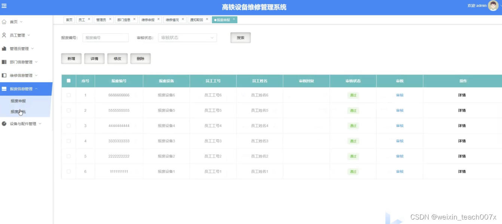Click the 员工工号4 cell

[x=213, y=126]
